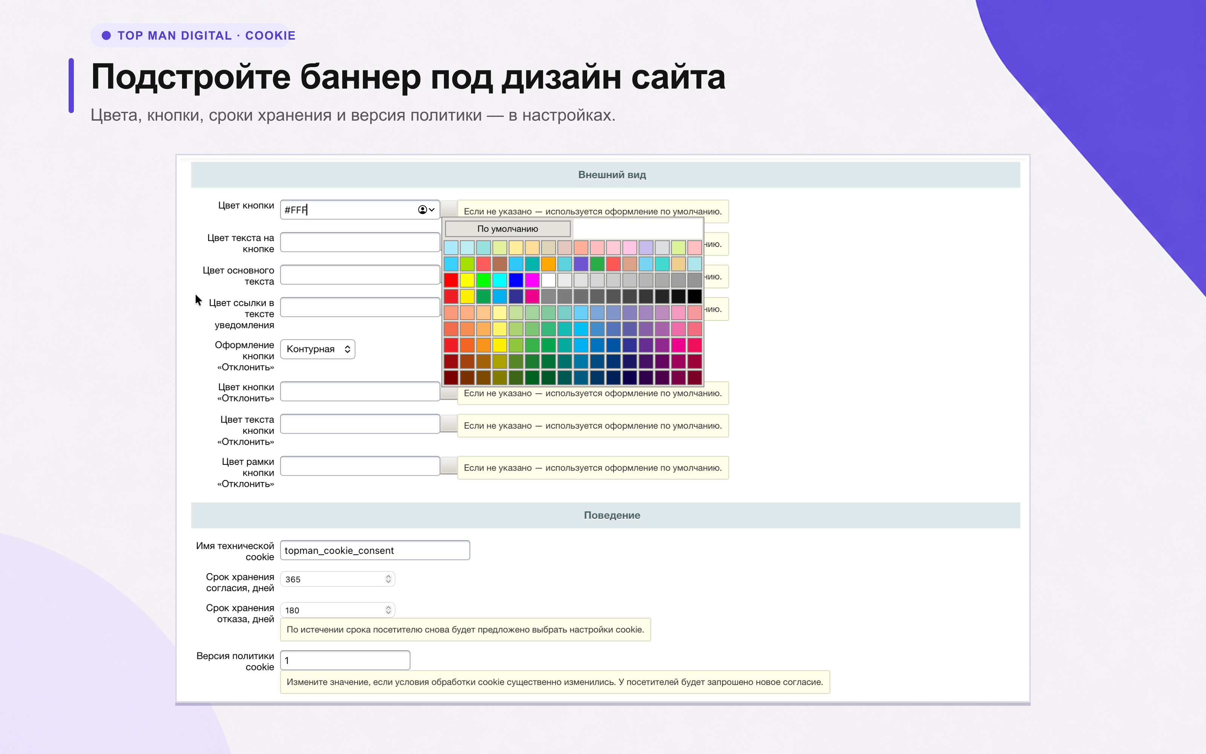Focus Цвет рамки кнопки «Отклонить» input

click(360, 466)
